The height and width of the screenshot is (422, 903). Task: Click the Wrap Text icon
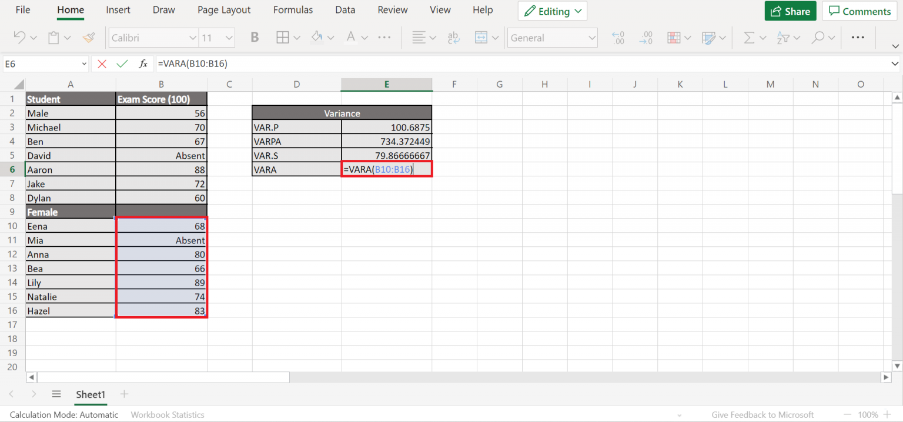click(x=453, y=37)
